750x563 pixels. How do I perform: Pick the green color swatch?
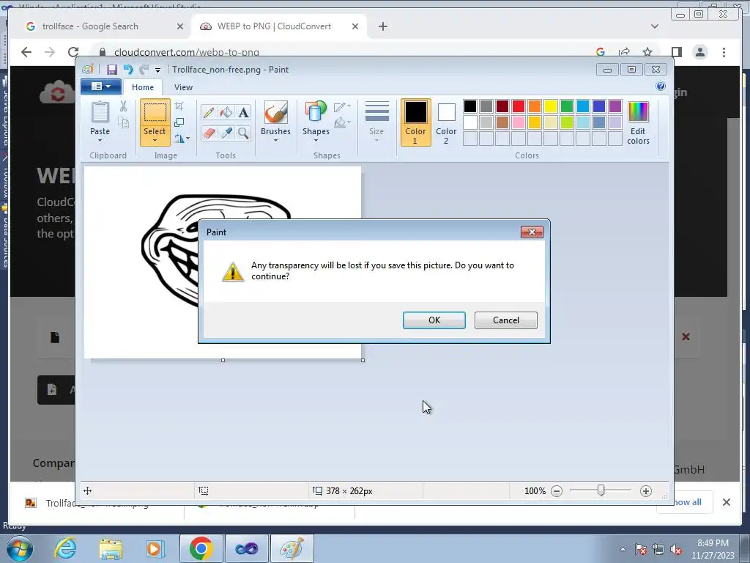[567, 106]
